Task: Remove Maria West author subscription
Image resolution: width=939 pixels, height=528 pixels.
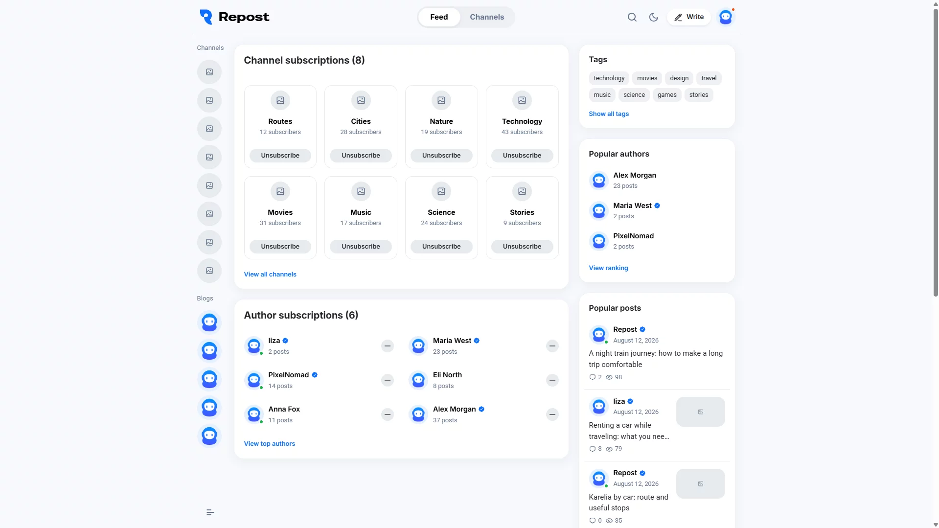Action: tap(552, 346)
